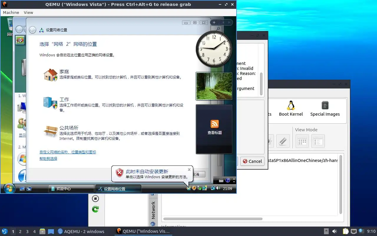
Task: Switch to list view mode
Action: point(318,141)
